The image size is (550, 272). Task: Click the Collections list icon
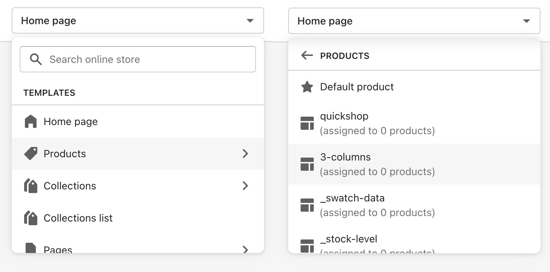tap(31, 218)
